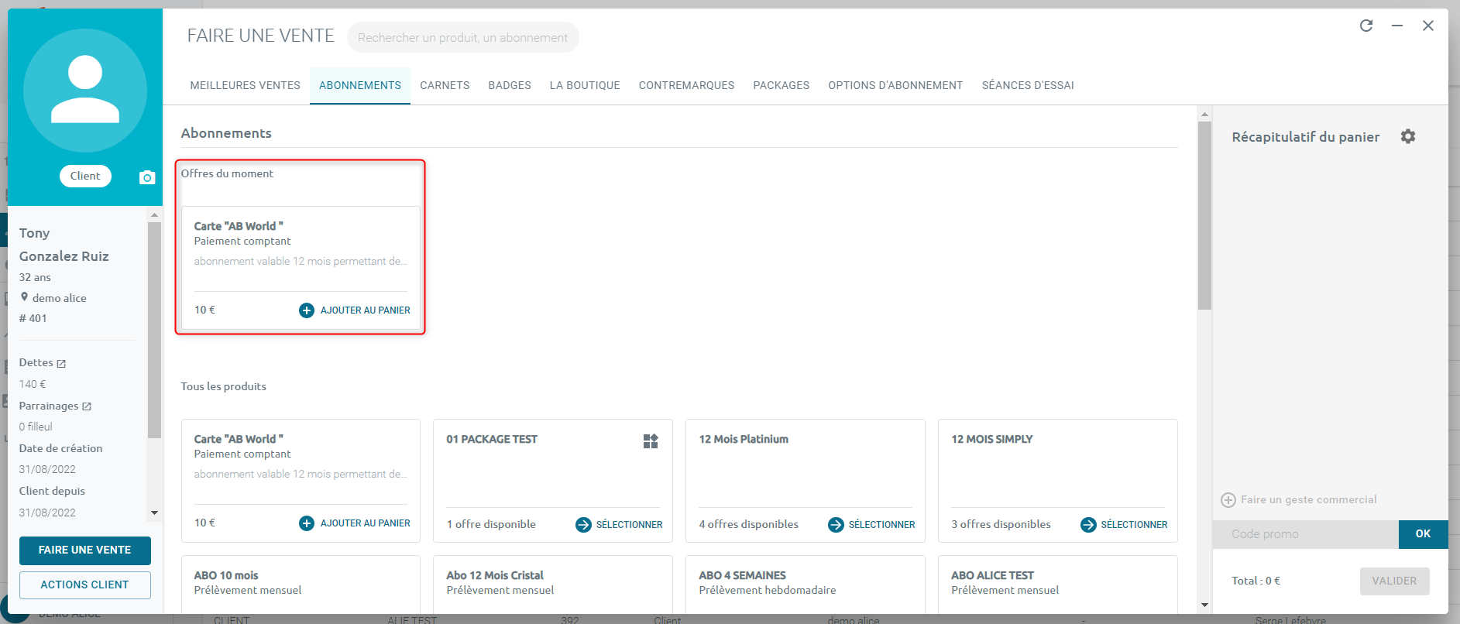This screenshot has width=1460, height=624.
Task: Click the package icon on 01 PACKAGE TEST
Action: tap(651, 441)
